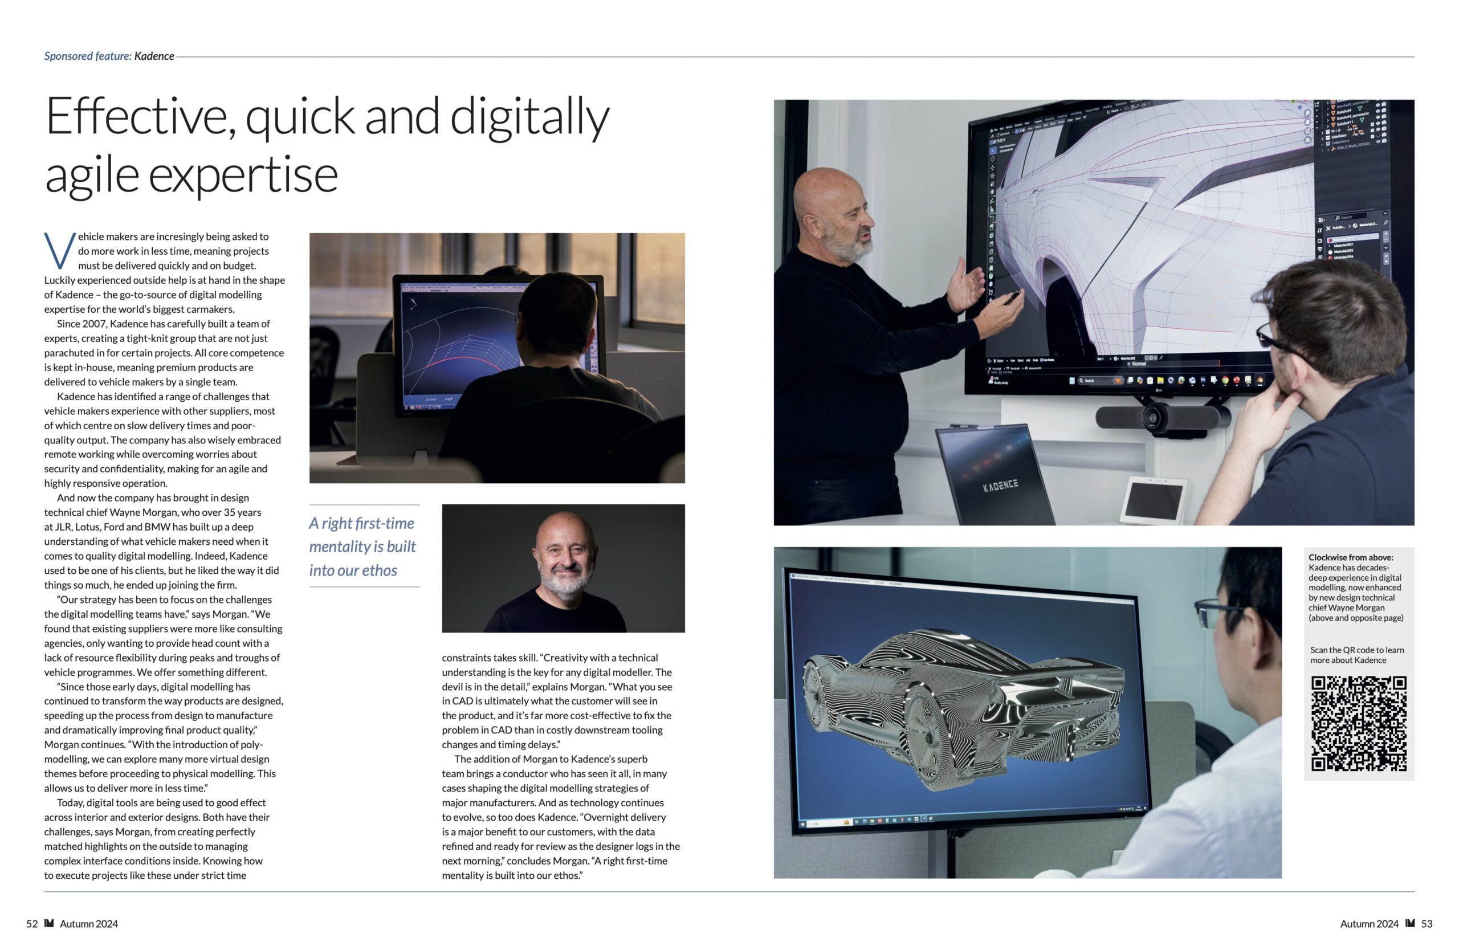1459x942 pixels.
Task: Click white swatch beside Material.055
Action: pos(1330,252)
